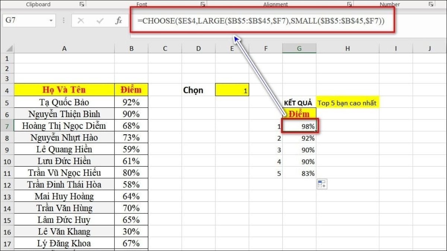Select the name 'Lê Văn Khang'
Image resolution: width=447 pixels, height=251 pixels.
tap(64, 232)
